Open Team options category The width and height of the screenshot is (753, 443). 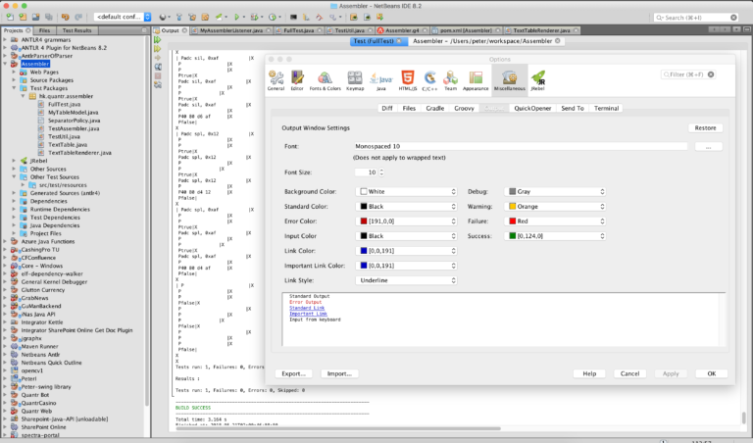[x=450, y=80]
